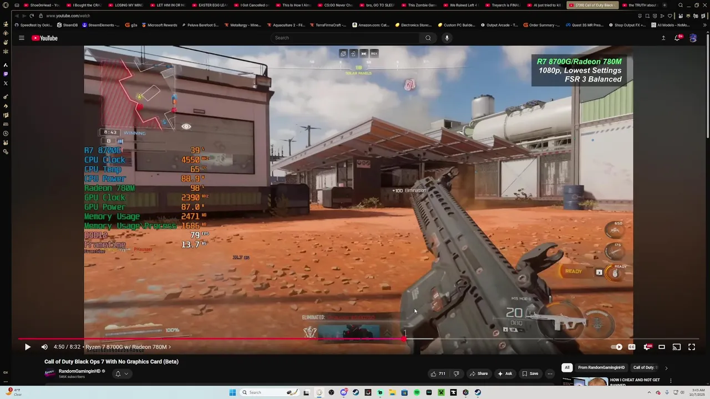This screenshot has width=710, height=399.
Task: Cast the video to a TV
Action: tap(677, 347)
